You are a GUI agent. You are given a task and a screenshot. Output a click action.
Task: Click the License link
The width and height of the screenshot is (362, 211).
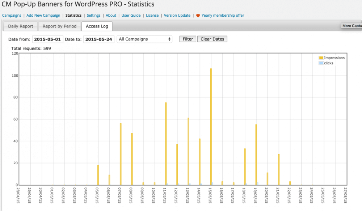point(152,16)
